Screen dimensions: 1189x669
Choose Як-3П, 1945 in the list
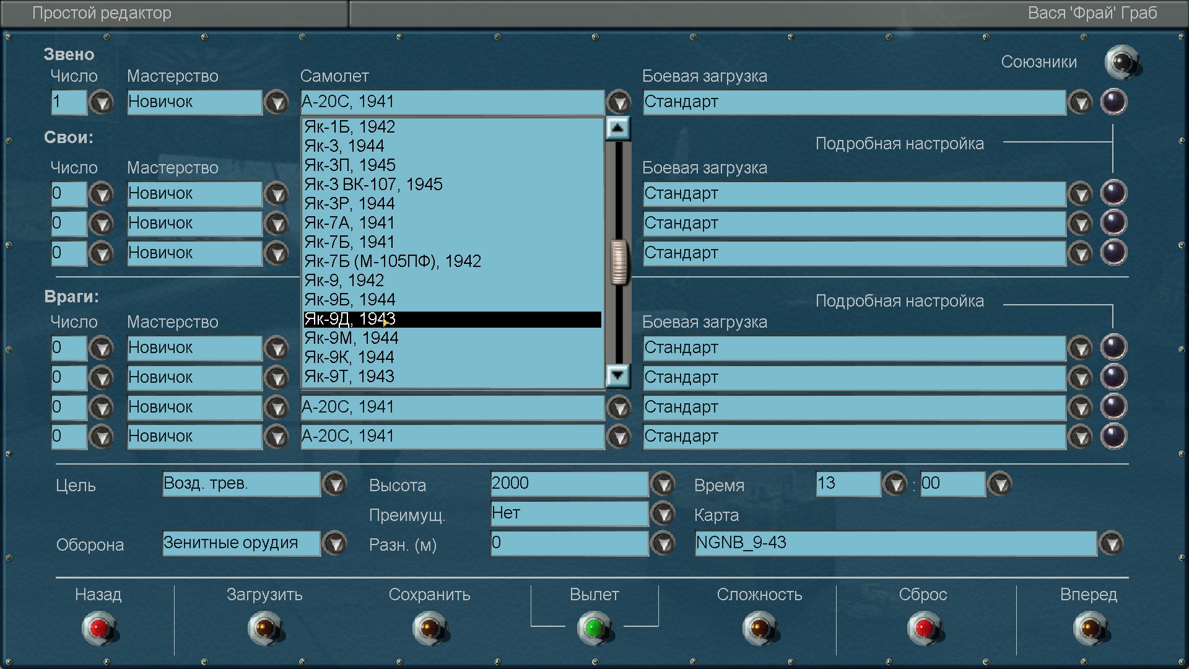(350, 165)
